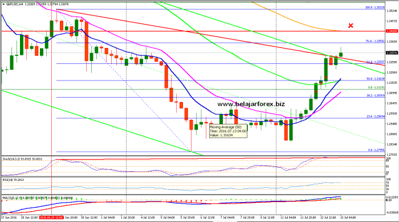Screen dimensions: 399x222
Task: Select the red X marker on chart
Action: (x=351, y=26)
